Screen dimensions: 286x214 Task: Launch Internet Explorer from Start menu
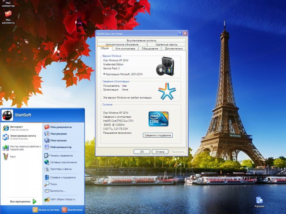click(x=16, y=128)
